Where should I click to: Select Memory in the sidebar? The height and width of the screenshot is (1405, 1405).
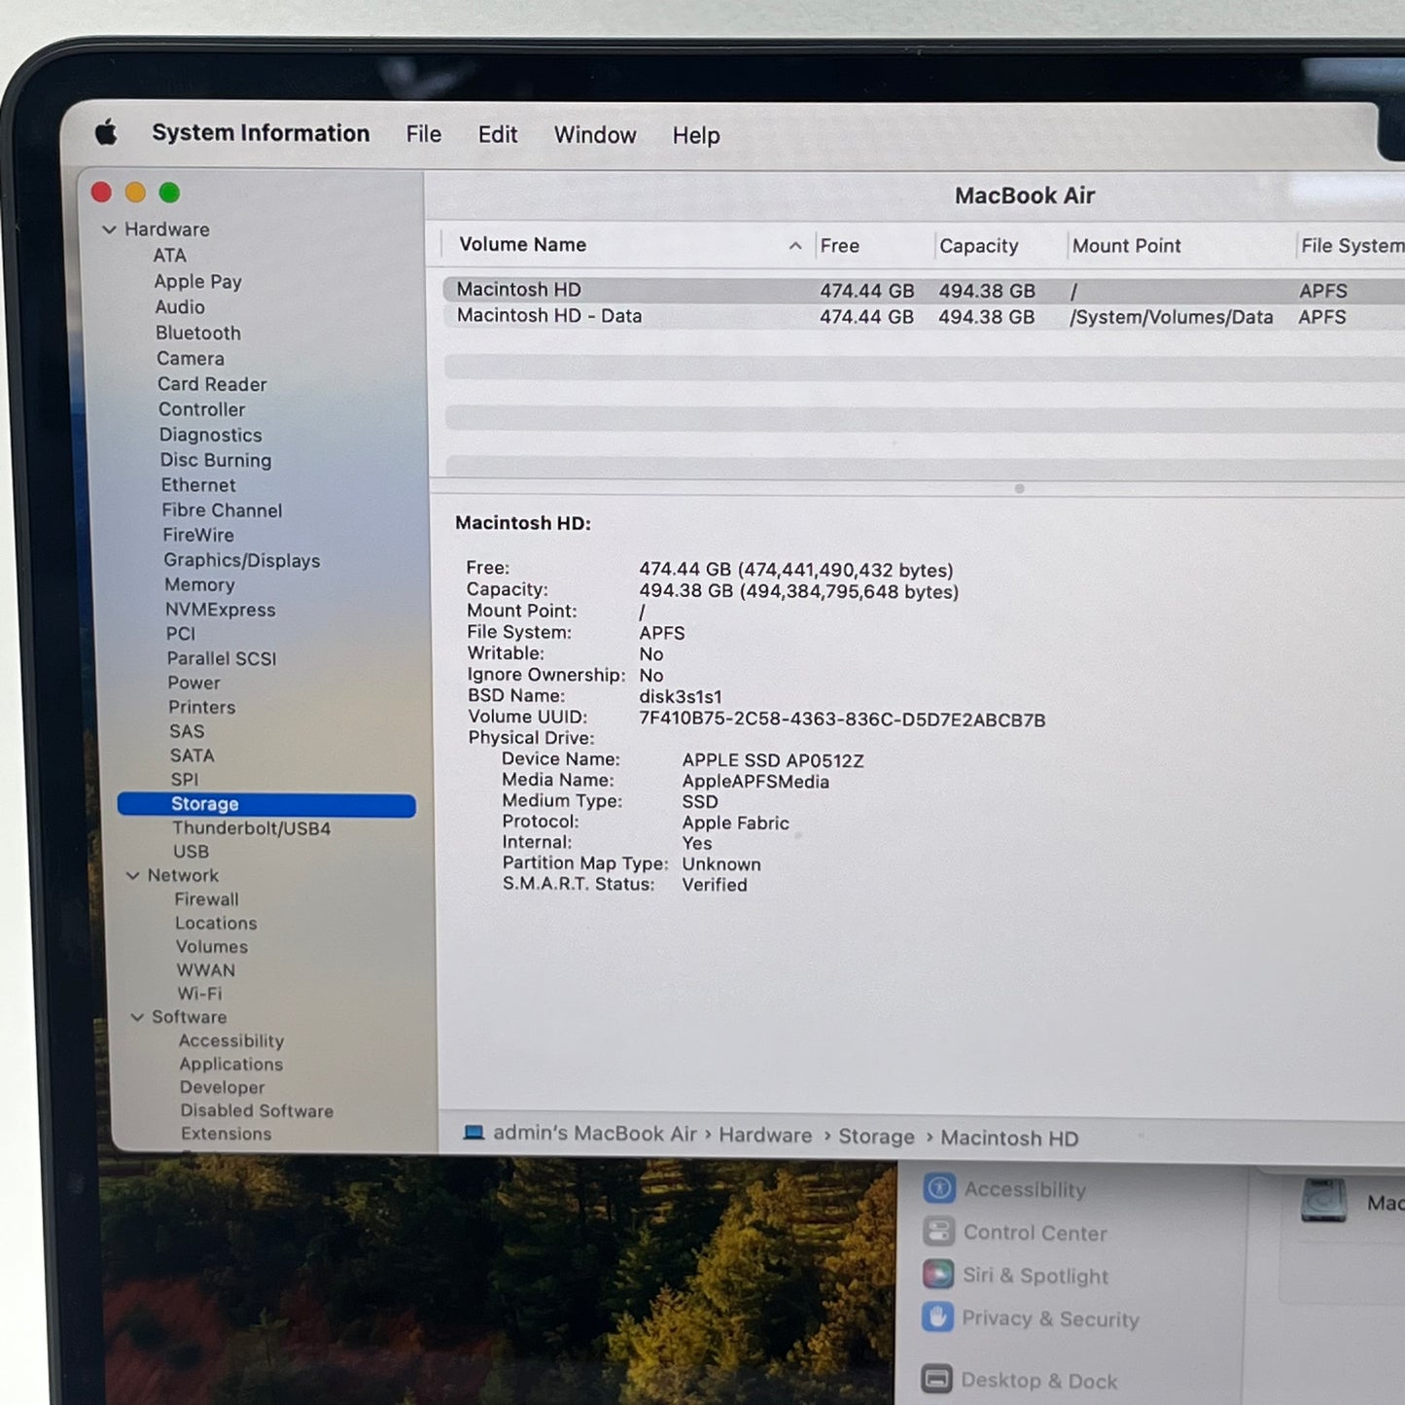pyautogui.click(x=199, y=584)
